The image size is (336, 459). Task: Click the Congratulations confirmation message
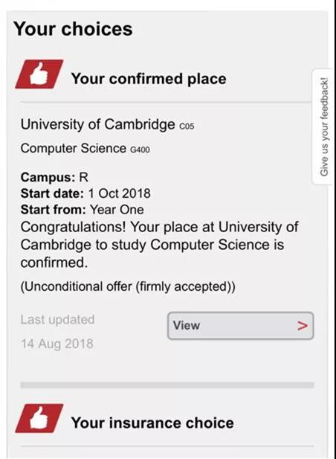pyautogui.click(x=159, y=245)
